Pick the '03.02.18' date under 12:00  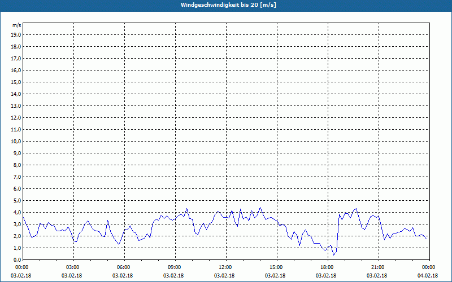(224, 275)
